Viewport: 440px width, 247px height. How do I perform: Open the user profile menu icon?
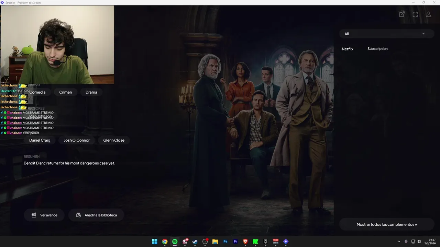coord(429,14)
